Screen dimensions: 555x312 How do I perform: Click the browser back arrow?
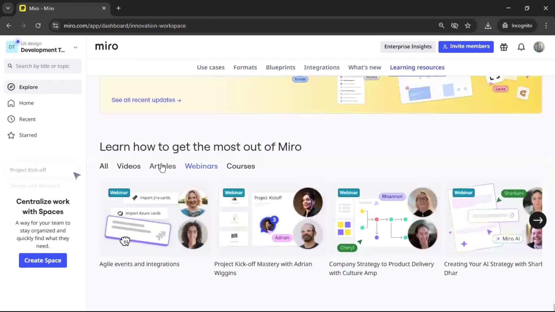pos(9,26)
